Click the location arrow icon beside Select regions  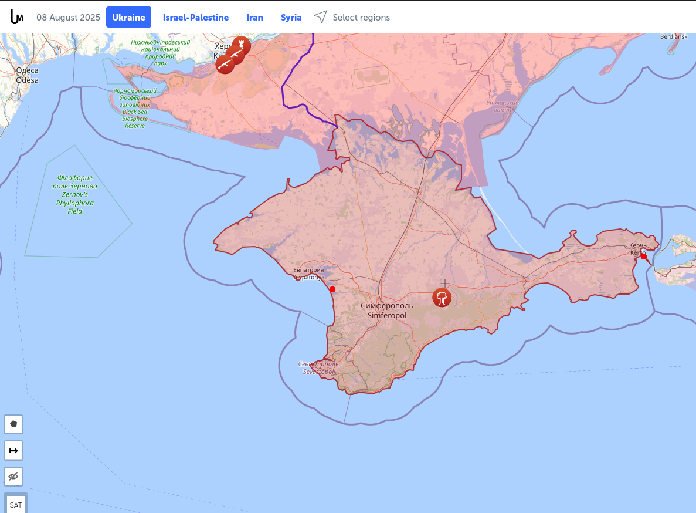(321, 17)
